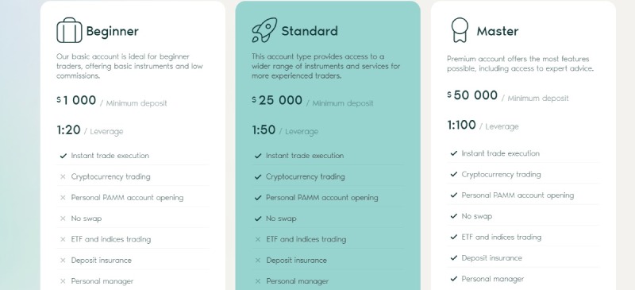Click the Standard rocket icon
Image resolution: width=635 pixels, height=290 pixels.
(x=264, y=30)
